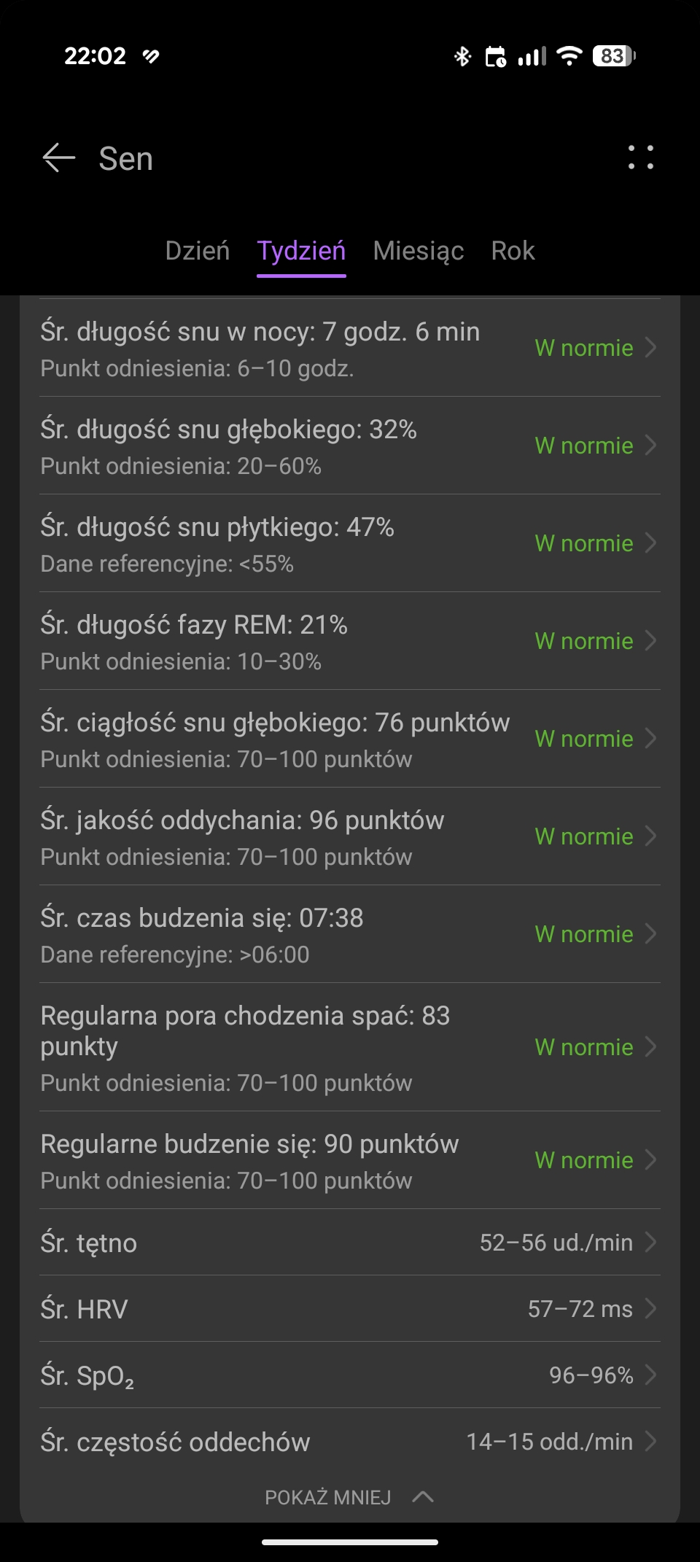Tap W normie for Regularne budzenie się
Image resolution: width=700 pixels, height=1562 pixels.
[583, 1160]
